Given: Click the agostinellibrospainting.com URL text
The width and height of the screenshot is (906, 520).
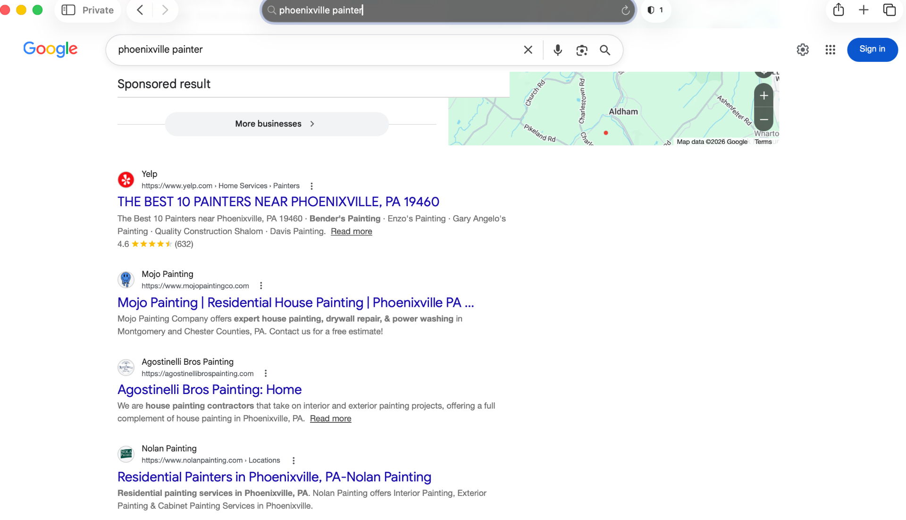Looking at the screenshot, I should [x=198, y=374].
